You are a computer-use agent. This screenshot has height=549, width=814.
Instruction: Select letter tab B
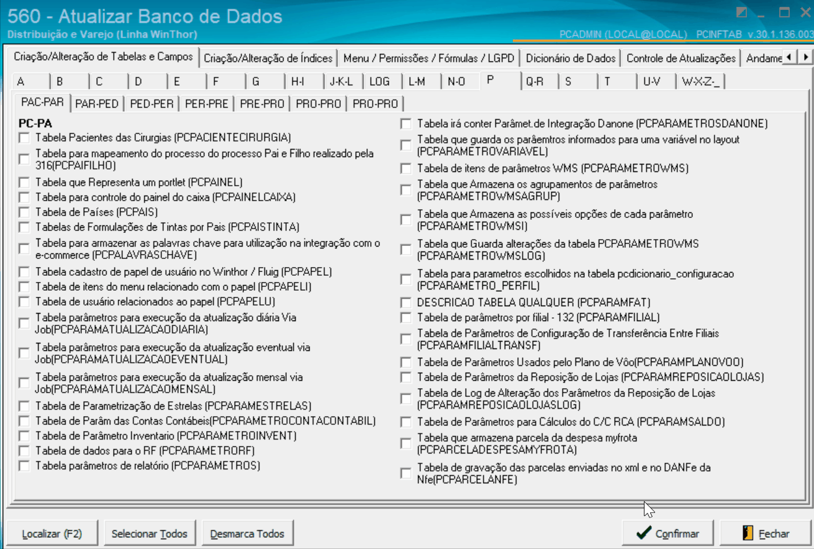(x=69, y=82)
